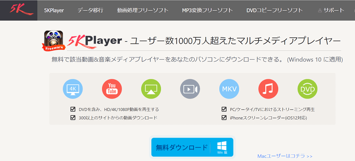Click the Win 版 label on download button
The height and width of the screenshot is (161, 355).
pos(222,153)
